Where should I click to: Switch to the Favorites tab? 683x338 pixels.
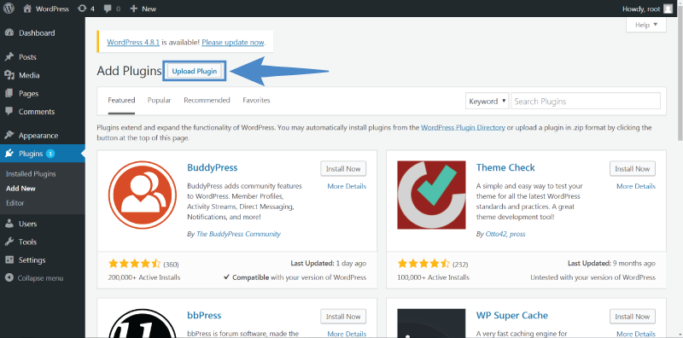click(257, 100)
